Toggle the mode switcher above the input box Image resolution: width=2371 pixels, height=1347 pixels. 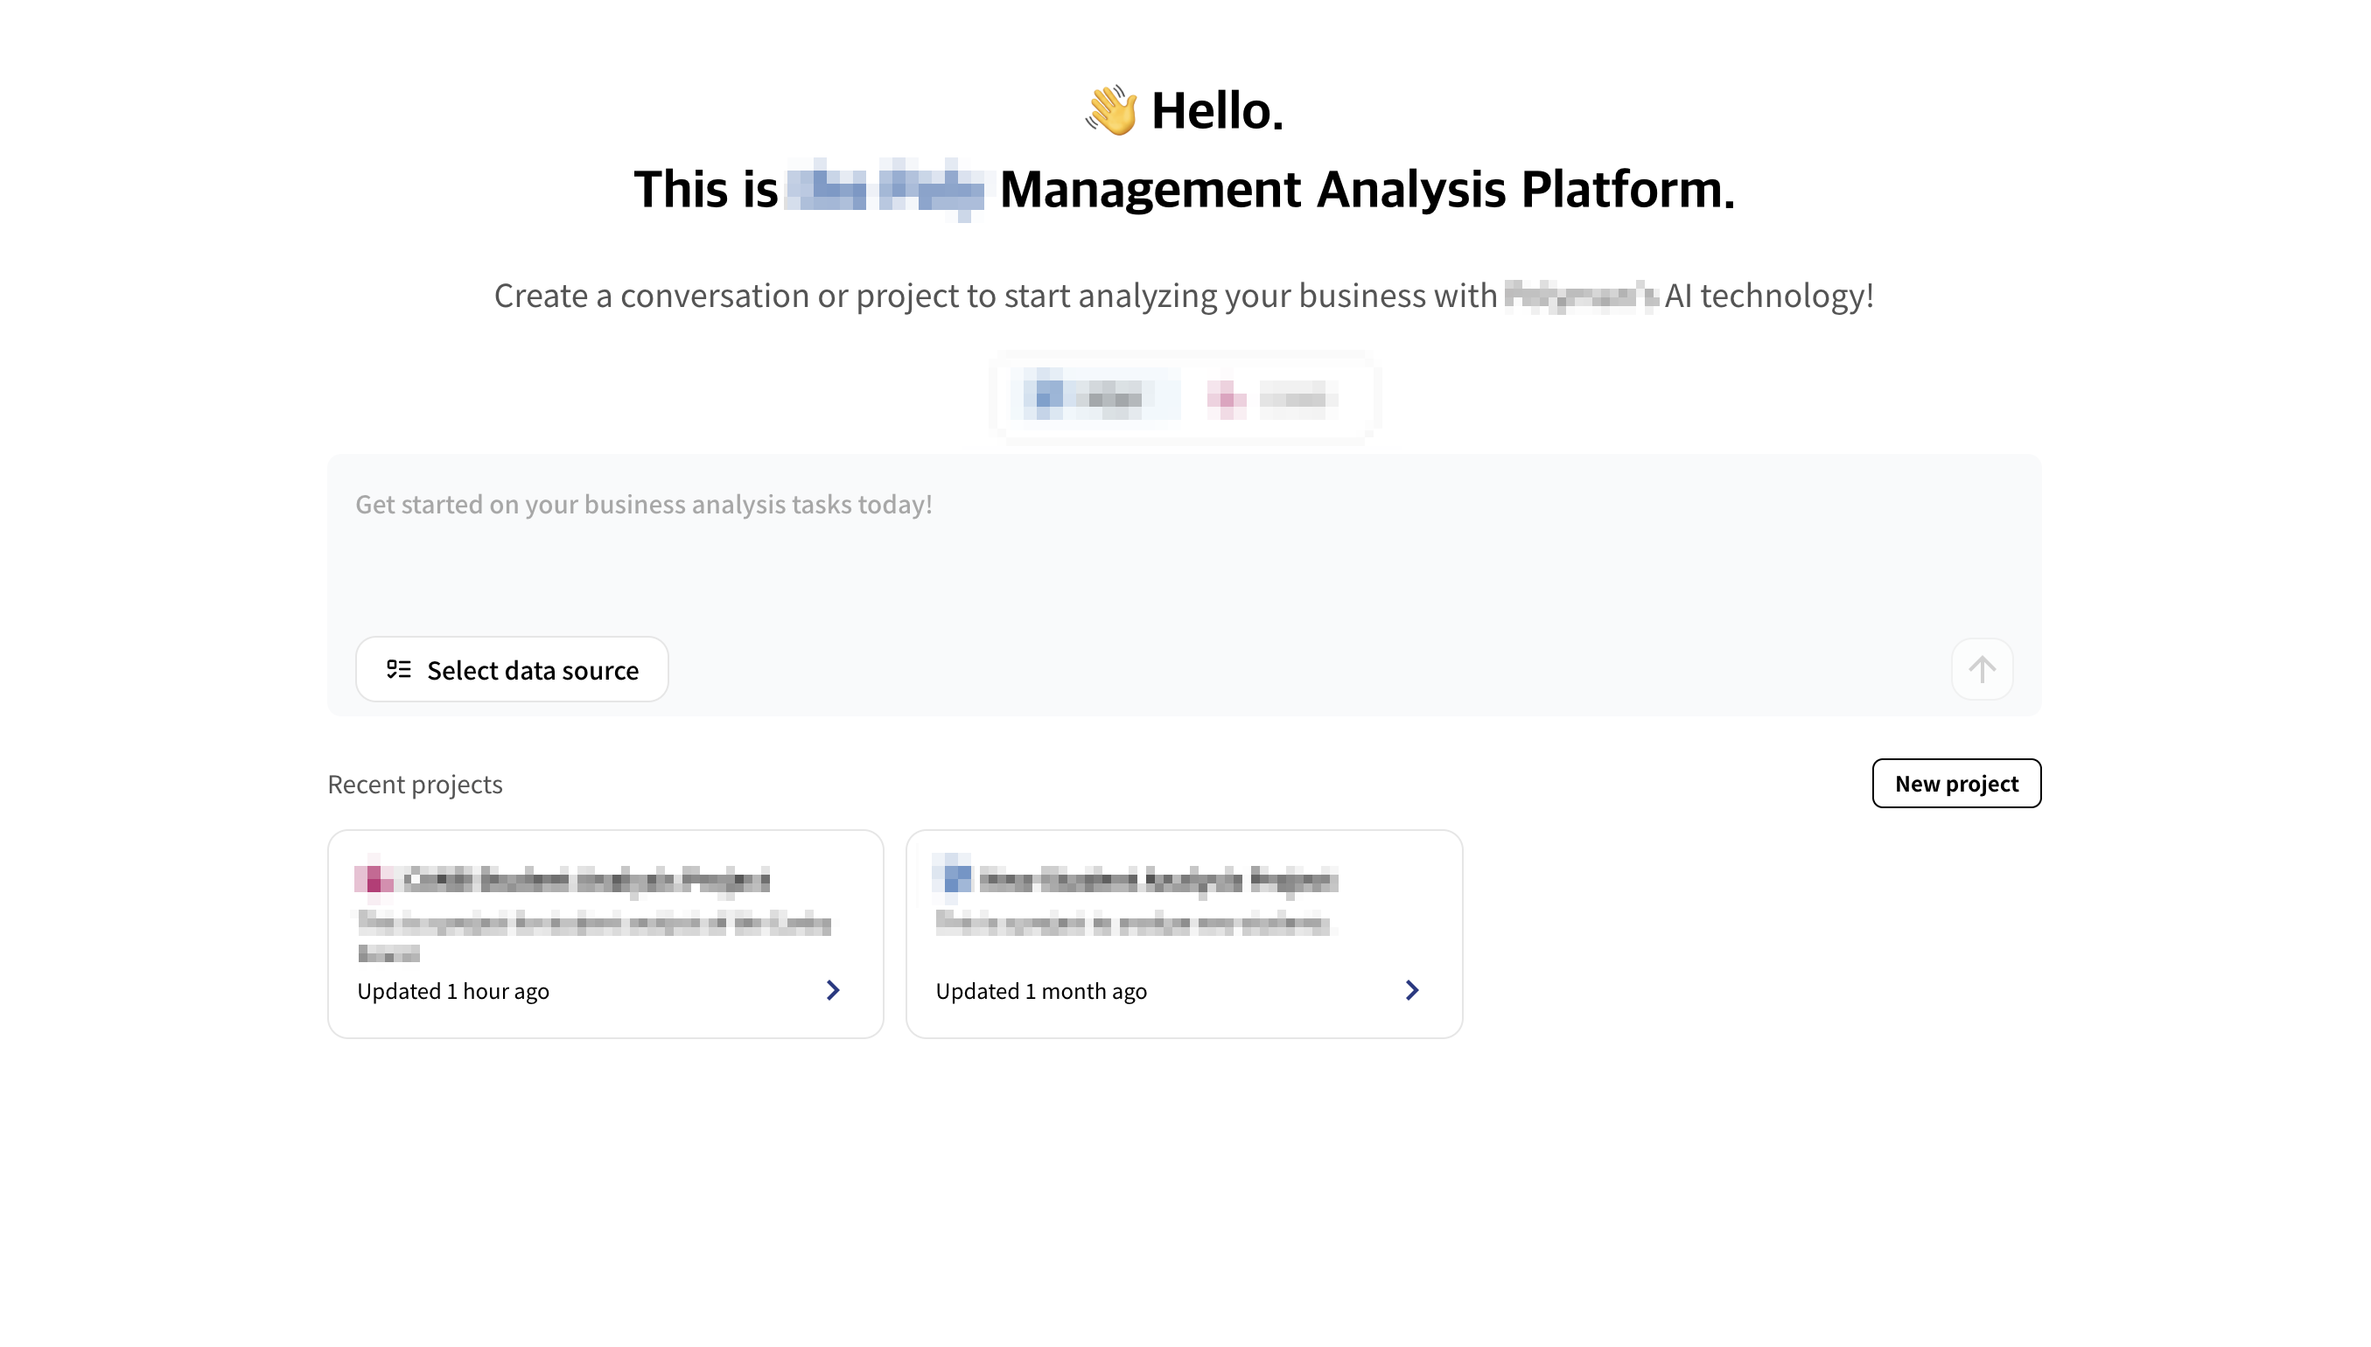click(1184, 398)
